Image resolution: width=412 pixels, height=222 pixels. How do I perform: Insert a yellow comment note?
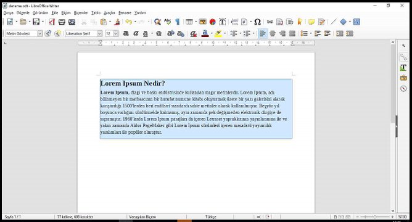(311, 22)
